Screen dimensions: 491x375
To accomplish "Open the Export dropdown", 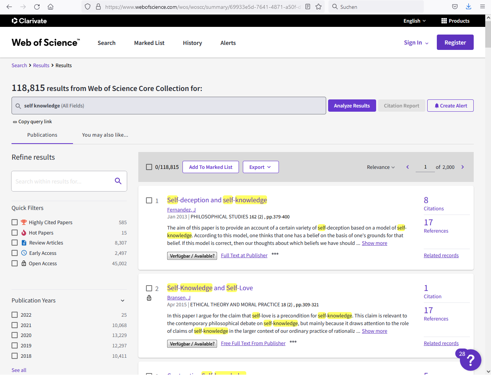I will pyautogui.click(x=260, y=167).
